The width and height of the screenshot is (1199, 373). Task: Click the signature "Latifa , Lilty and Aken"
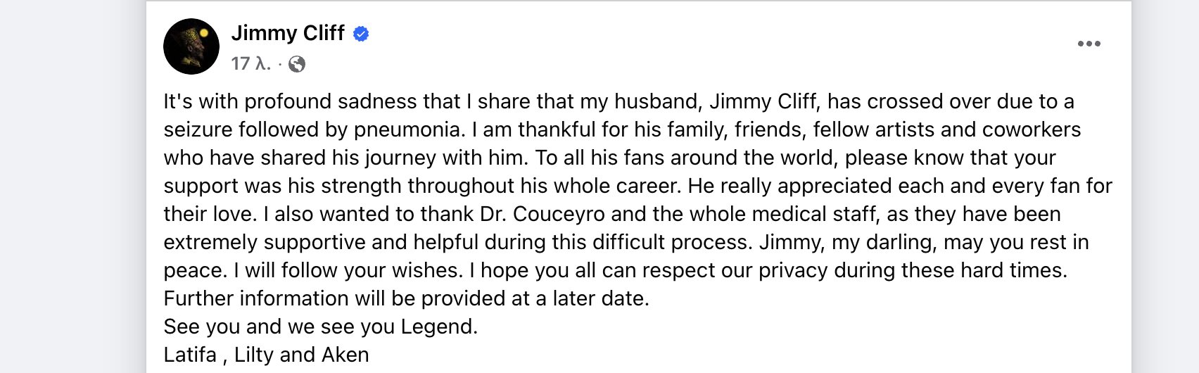point(266,355)
